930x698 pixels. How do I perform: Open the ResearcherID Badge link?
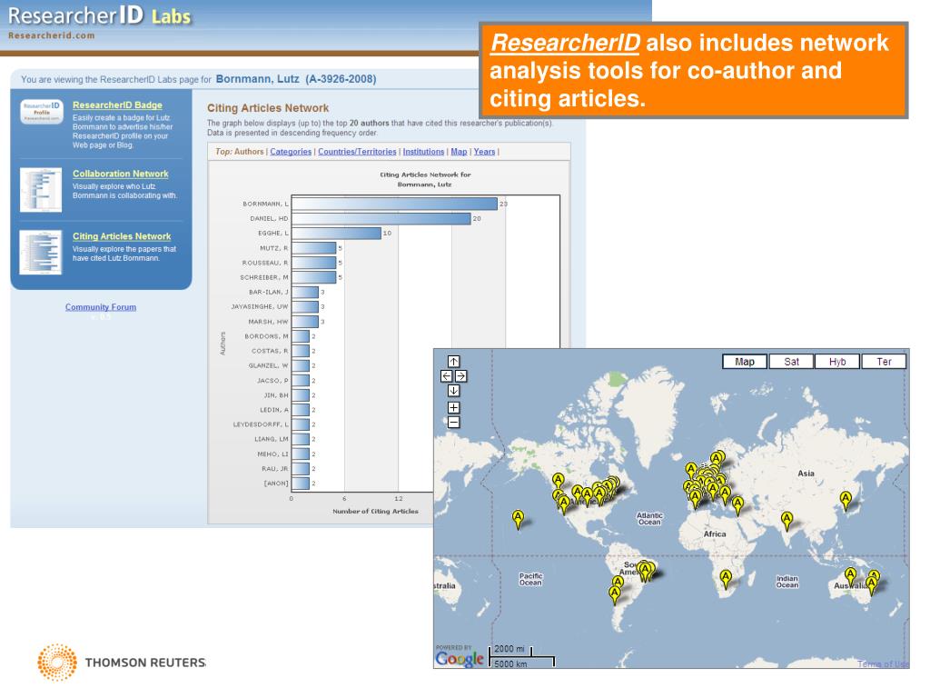tap(117, 105)
